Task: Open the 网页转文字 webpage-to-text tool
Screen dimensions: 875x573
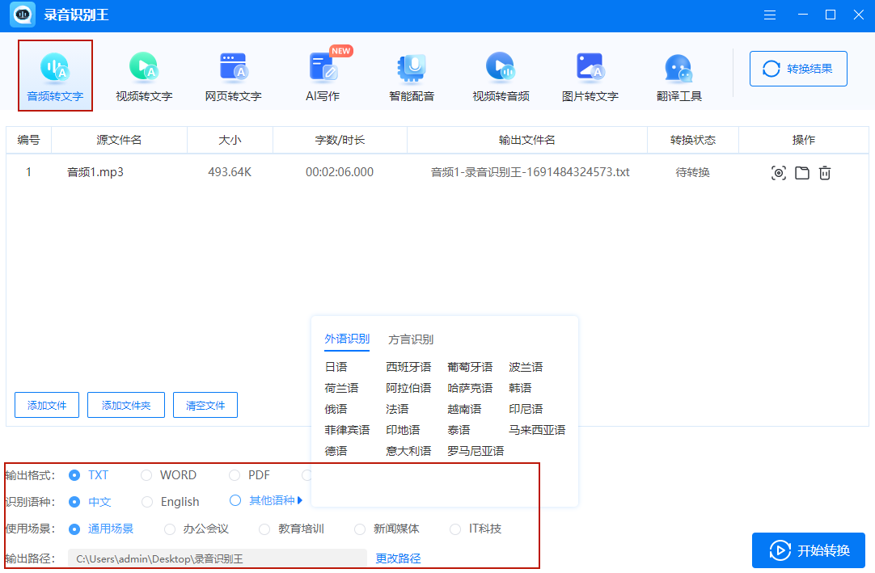Action: (233, 77)
